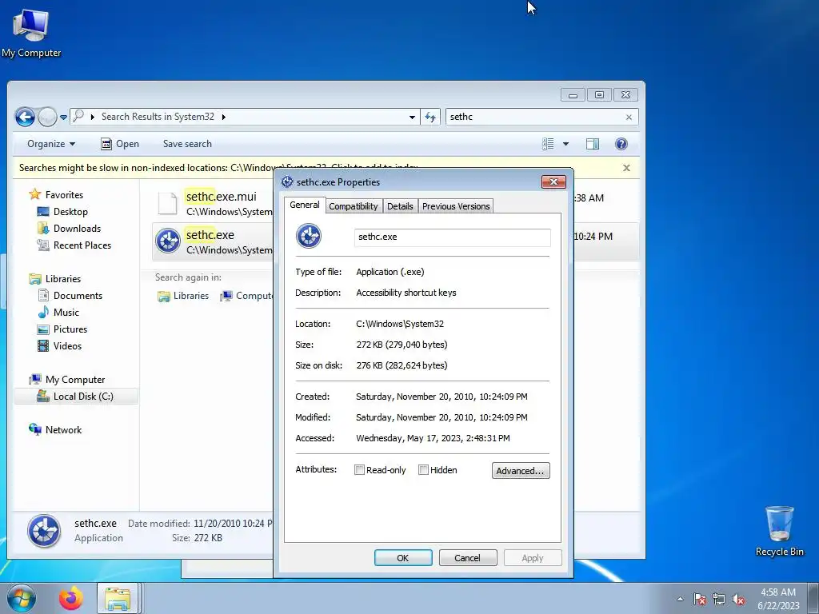Click OK in Properties dialog
The height and width of the screenshot is (614, 819).
point(403,557)
